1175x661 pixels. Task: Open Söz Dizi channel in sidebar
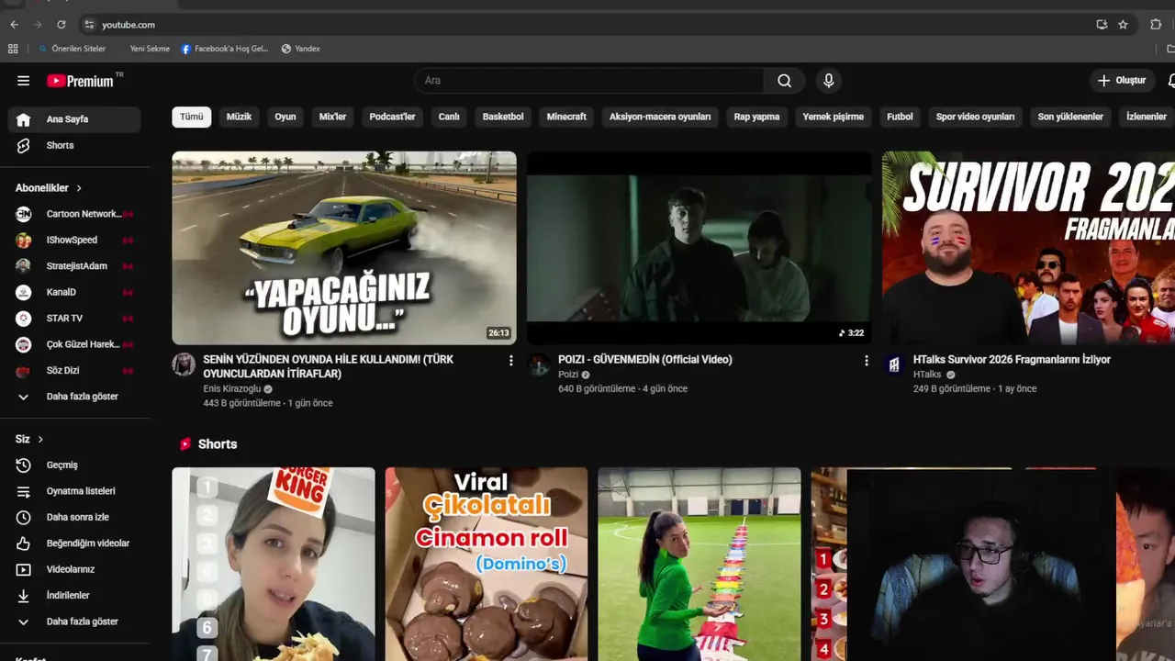point(74,371)
